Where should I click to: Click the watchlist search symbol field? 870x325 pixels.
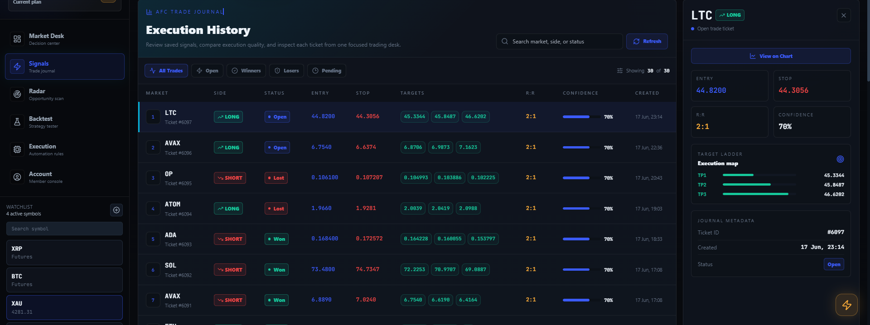point(64,229)
